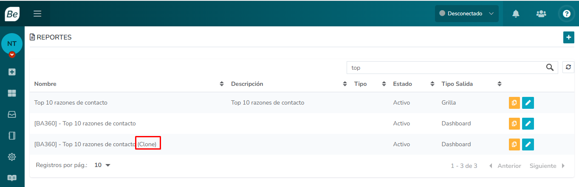Sort by Estado column
Viewport: 579px width, 187px height.
432,84
